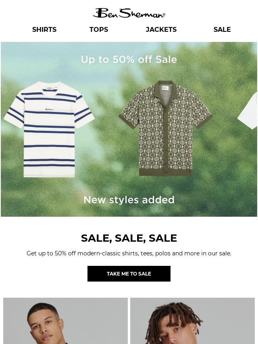Select the JACKETS navigation item
The width and height of the screenshot is (258, 344).
[x=161, y=30]
